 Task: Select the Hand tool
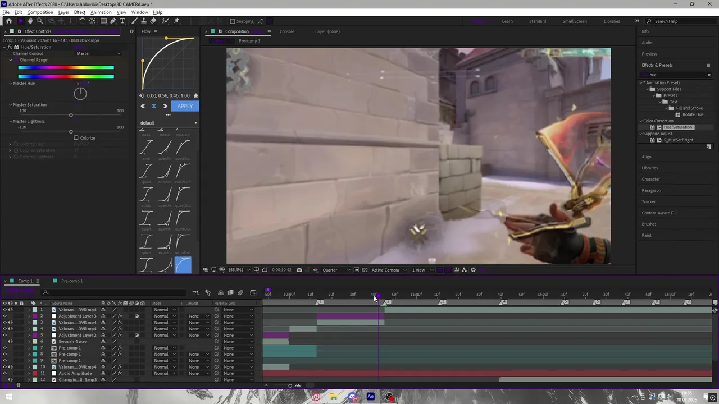tap(30, 21)
